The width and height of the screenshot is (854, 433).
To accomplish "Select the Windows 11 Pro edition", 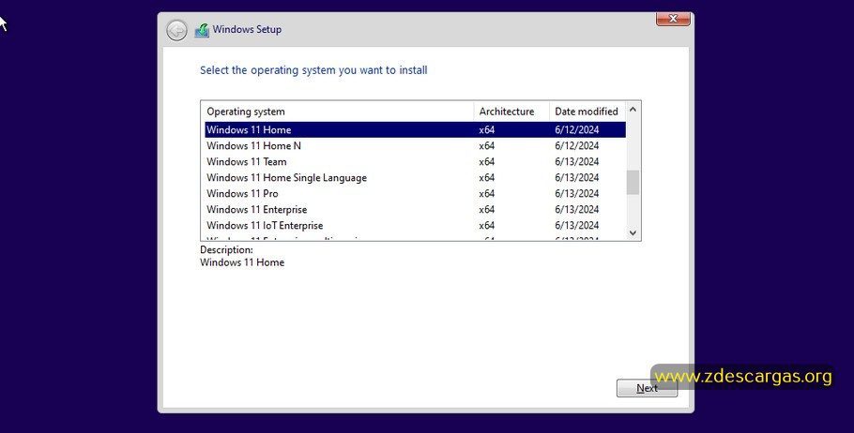I will [415, 194].
